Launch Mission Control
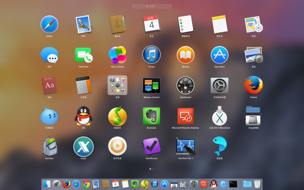304x190 pixels. click(x=152, y=85)
